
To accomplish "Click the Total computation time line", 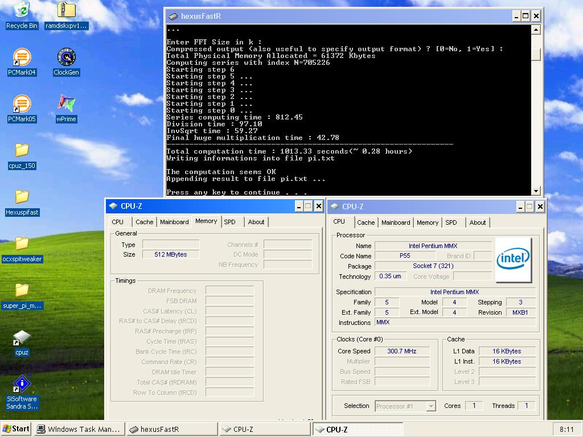I will coord(289,151).
